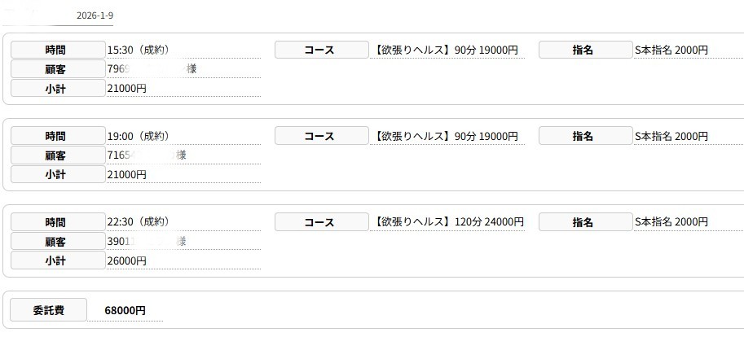Image resolution: width=744 pixels, height=350 pixels.
Task: Select the 19:00（成約） time value
Action: [x=139, y=137]
